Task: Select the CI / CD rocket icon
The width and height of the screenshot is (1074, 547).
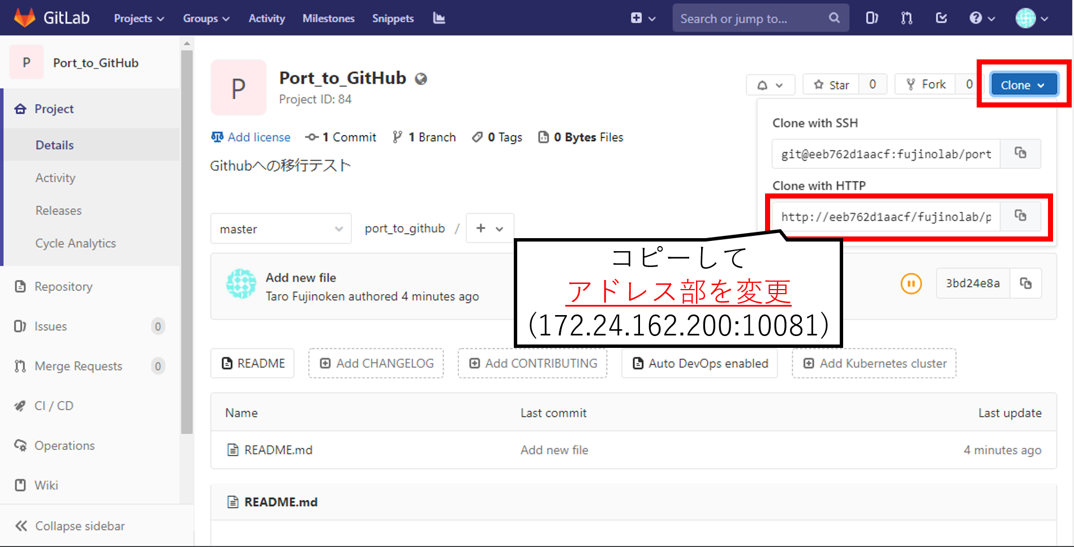Action: tap(20, 406)
